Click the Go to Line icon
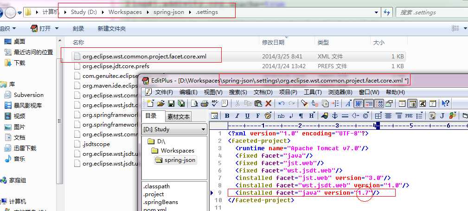468x211 pixels. (335, 103)
